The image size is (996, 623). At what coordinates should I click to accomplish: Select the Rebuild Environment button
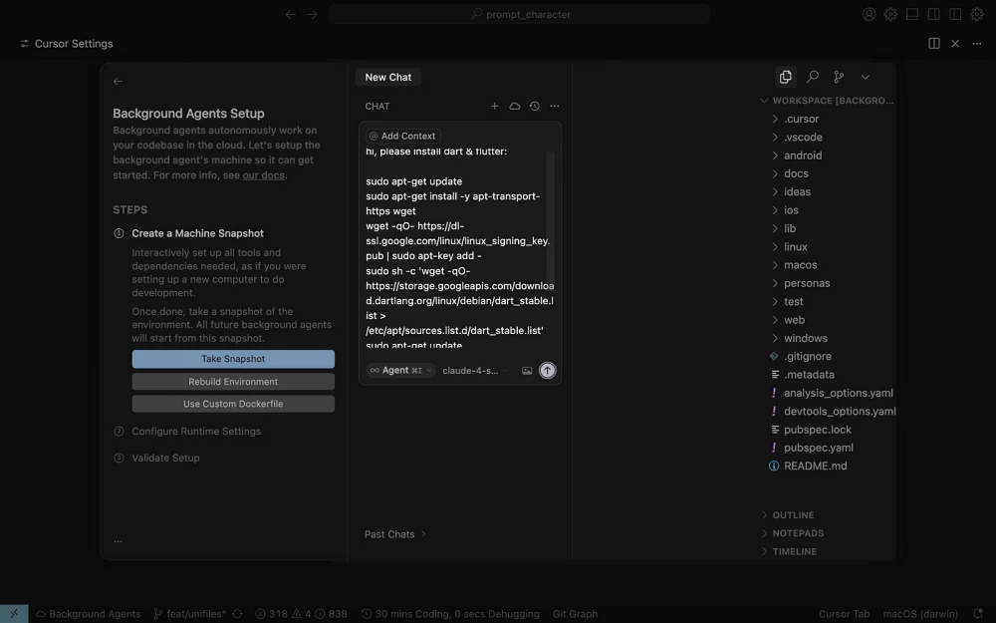232,381
